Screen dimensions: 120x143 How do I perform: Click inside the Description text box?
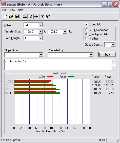(58, 64)
